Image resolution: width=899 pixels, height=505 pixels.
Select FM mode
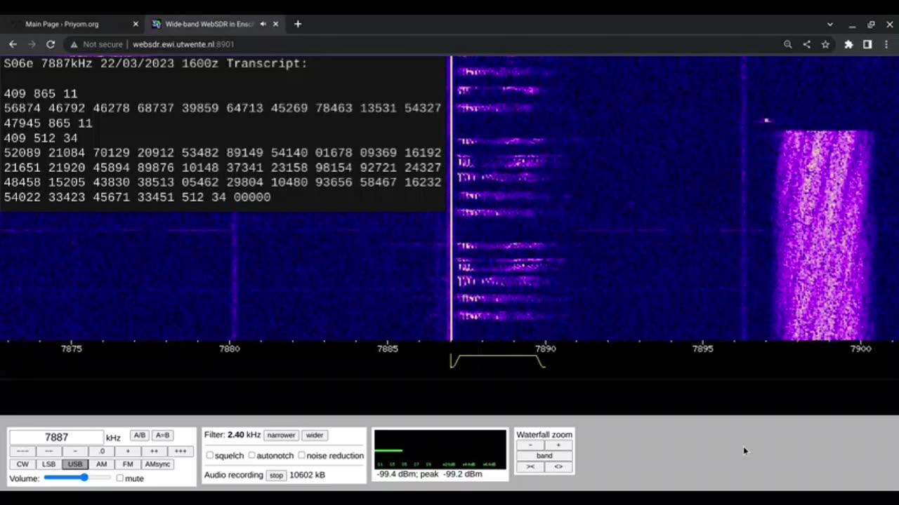click(x=128, y=464)
